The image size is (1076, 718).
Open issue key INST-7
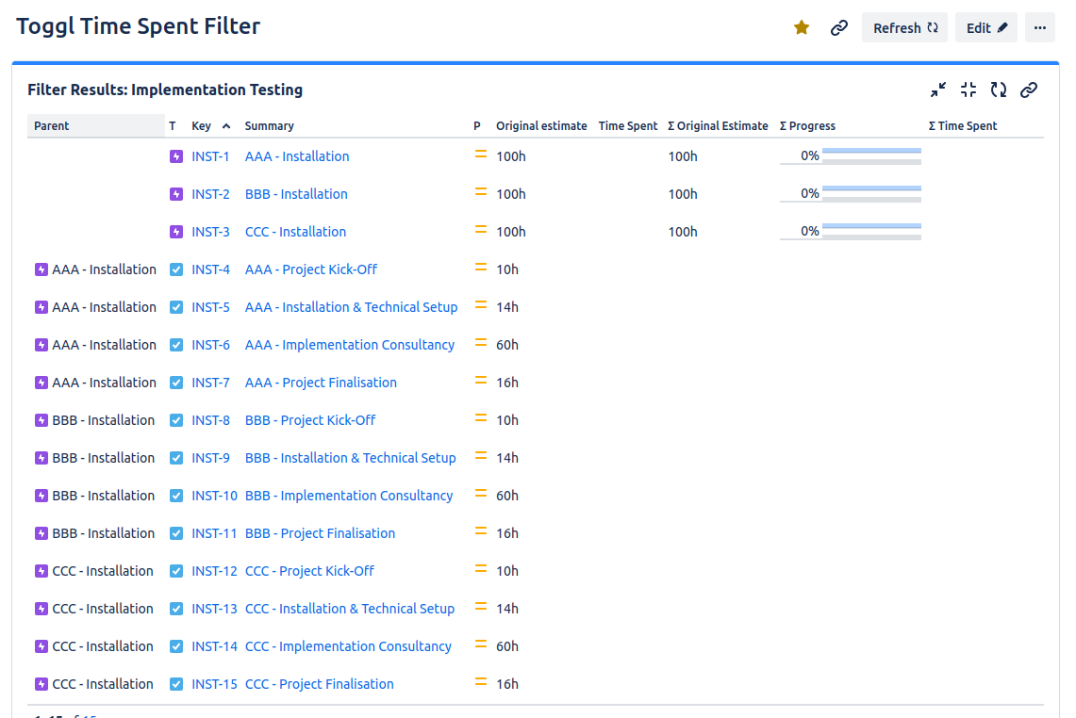[210, 383]
